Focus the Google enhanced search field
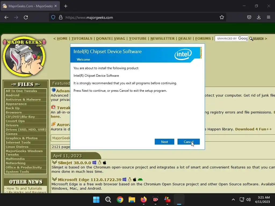This screenshot has height=206, width=275. 231,39
